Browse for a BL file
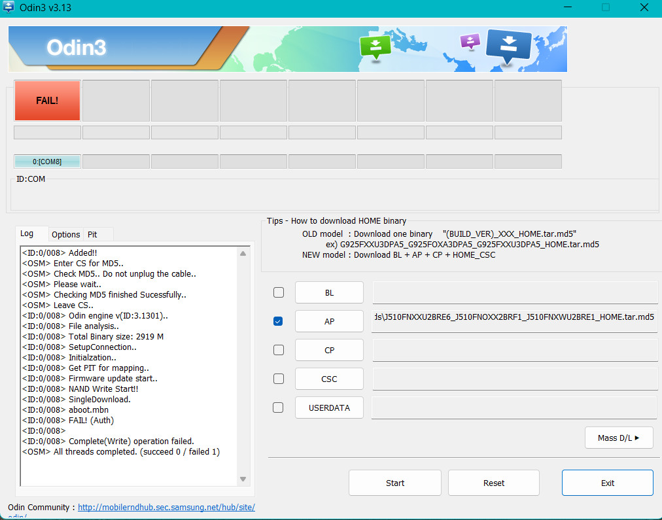662x520 pixels. (329, 292)
